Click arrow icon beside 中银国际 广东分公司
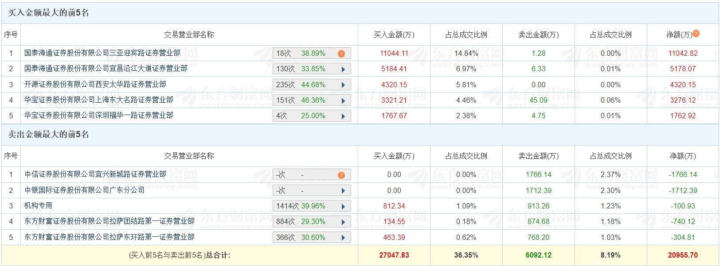Image resolution: width=720 pixels, height=266 pixels. [x=343, y=191]
